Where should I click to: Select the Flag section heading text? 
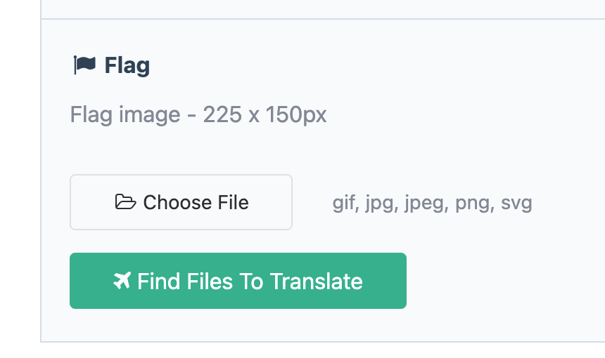click(127, 66)
